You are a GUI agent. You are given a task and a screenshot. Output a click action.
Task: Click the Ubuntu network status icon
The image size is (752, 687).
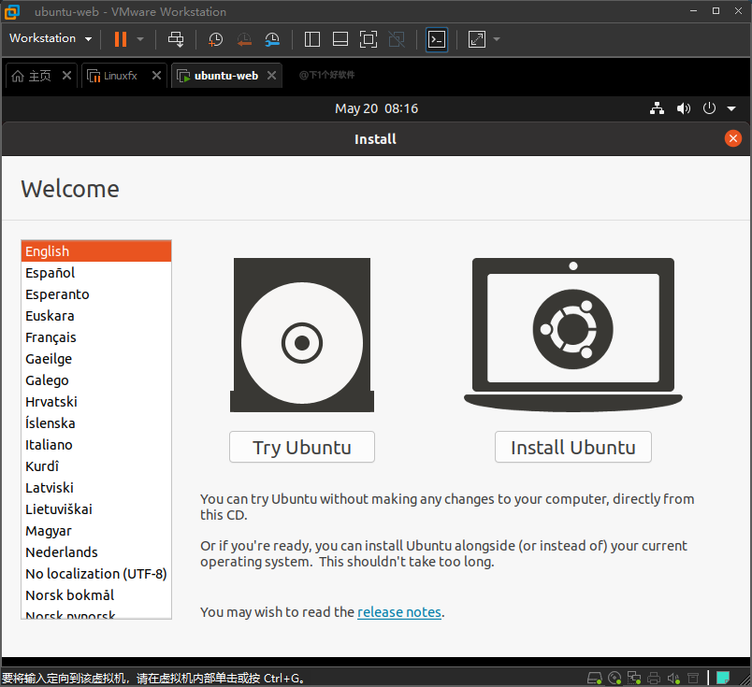(x=658, y=108)
